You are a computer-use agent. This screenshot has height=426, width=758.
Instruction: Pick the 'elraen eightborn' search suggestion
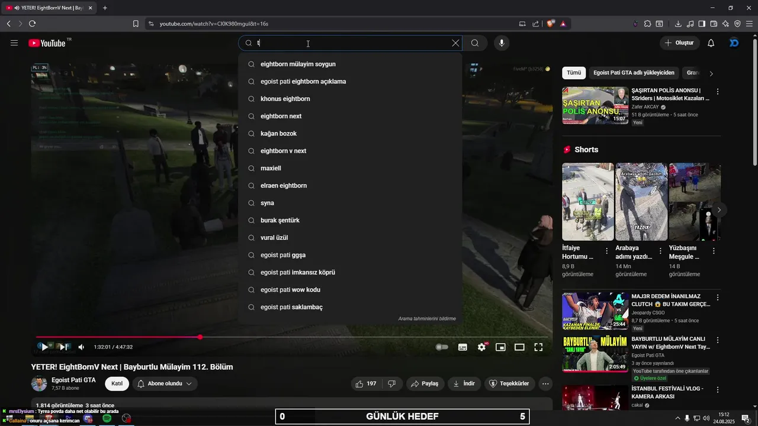coord(350,186)
